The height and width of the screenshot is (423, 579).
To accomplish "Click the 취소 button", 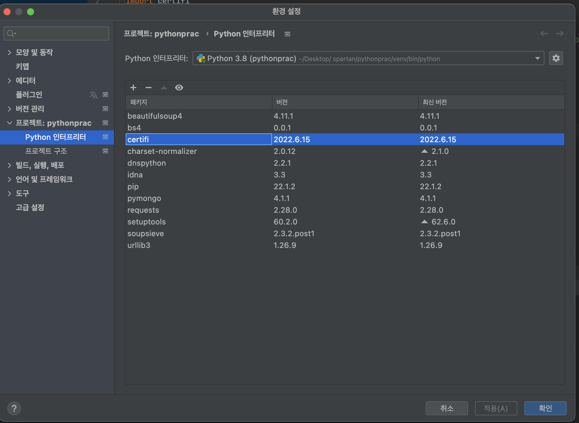I will coord(447,408).
